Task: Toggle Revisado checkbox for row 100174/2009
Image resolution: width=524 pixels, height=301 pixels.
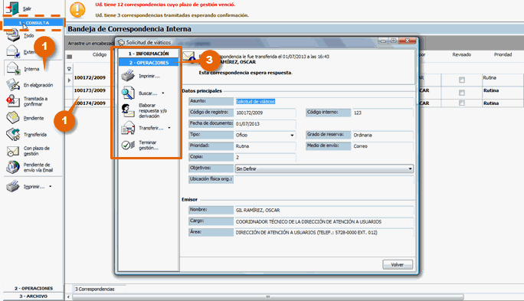Action: pos(462,103)
